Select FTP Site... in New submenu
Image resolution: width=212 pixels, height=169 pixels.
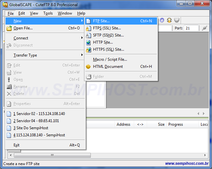click(121, 21)
